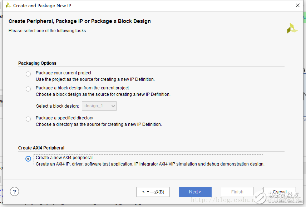The width and height of the screenshot is (306, 207).
Task: Go back with the 上一步(B) button
Action: point(153,192)
